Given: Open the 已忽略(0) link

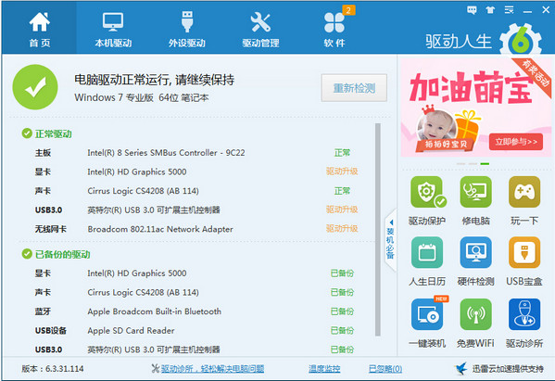Looking at the screenshot, I should (x=385, y=369).
